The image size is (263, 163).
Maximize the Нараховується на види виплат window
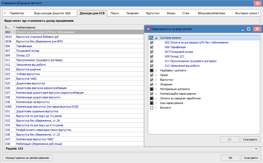click(x=249, y=29)
